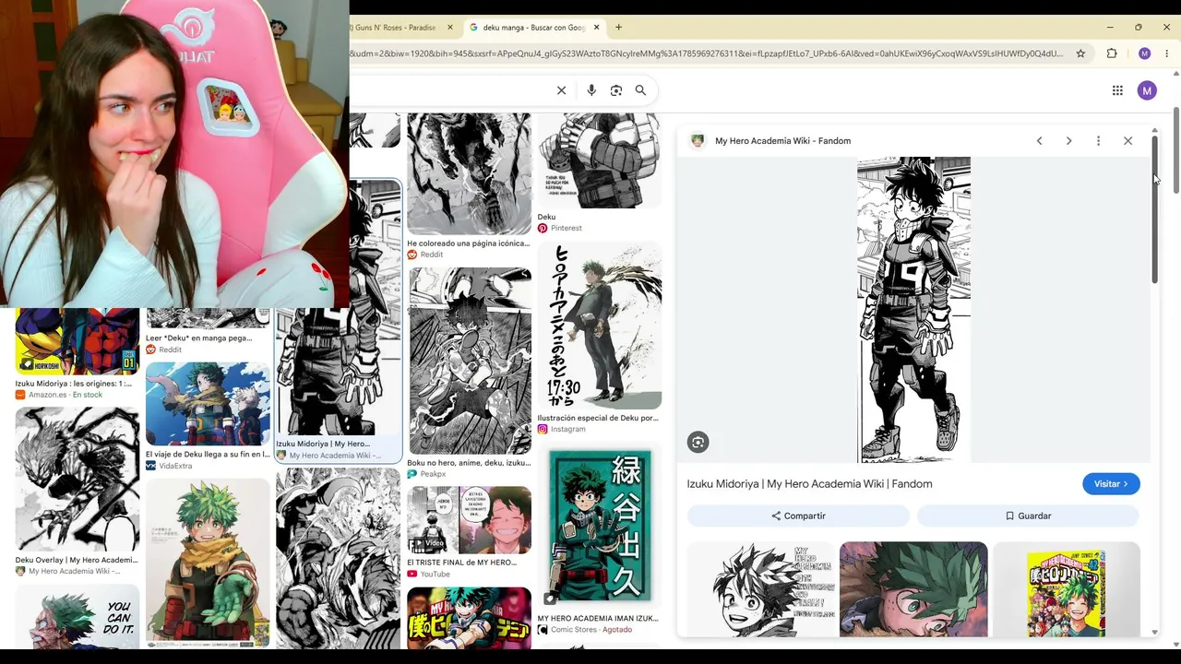Click 'En stock' label beside Amazon.es
The height and width of the screenshot is (664, 1181).
coord(87,395)
